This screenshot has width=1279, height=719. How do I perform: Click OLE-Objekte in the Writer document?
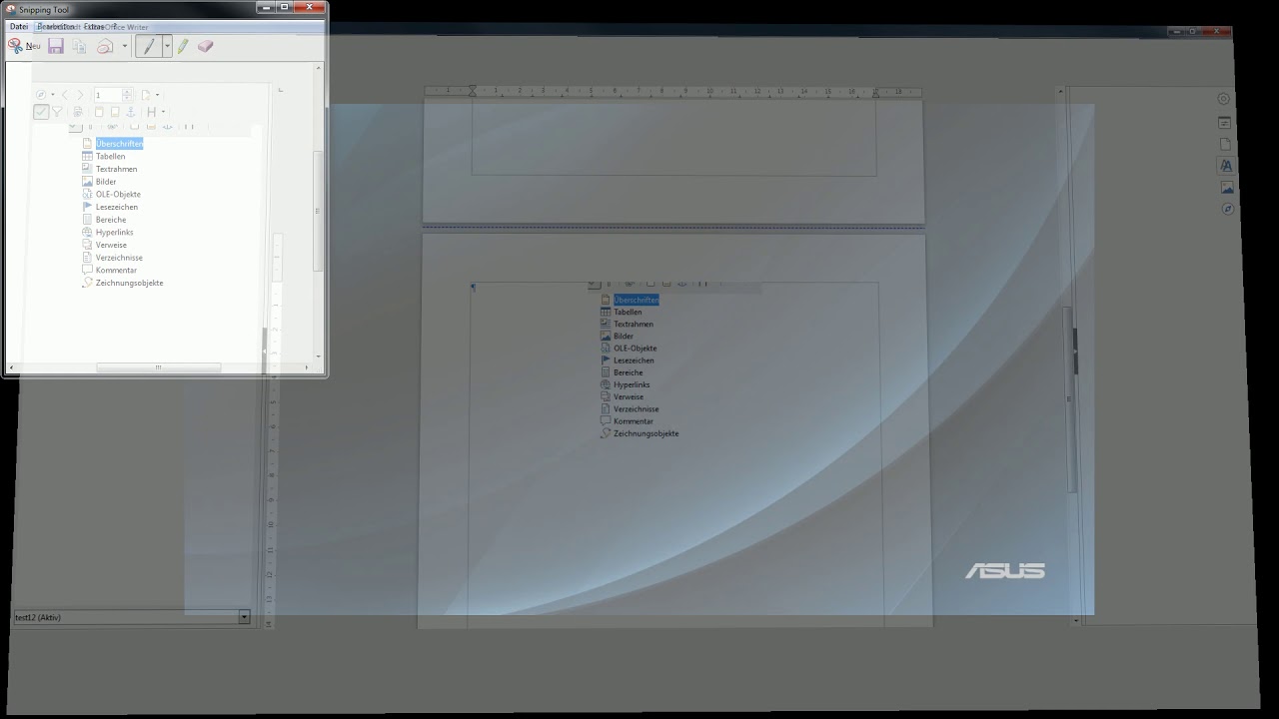click(636, 349)
